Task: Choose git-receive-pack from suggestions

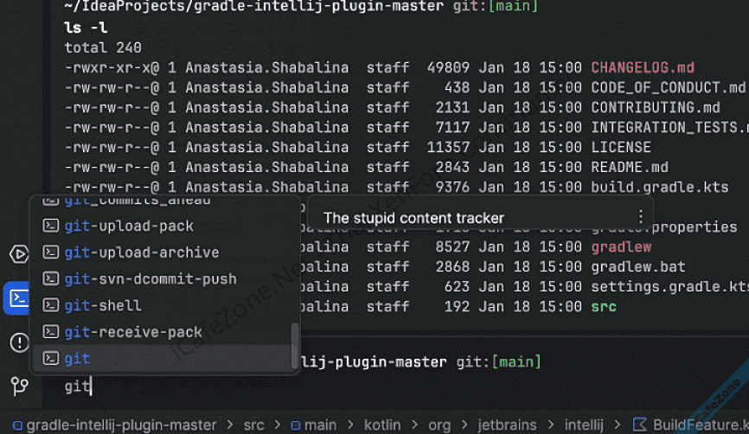Action: [133, 332]
